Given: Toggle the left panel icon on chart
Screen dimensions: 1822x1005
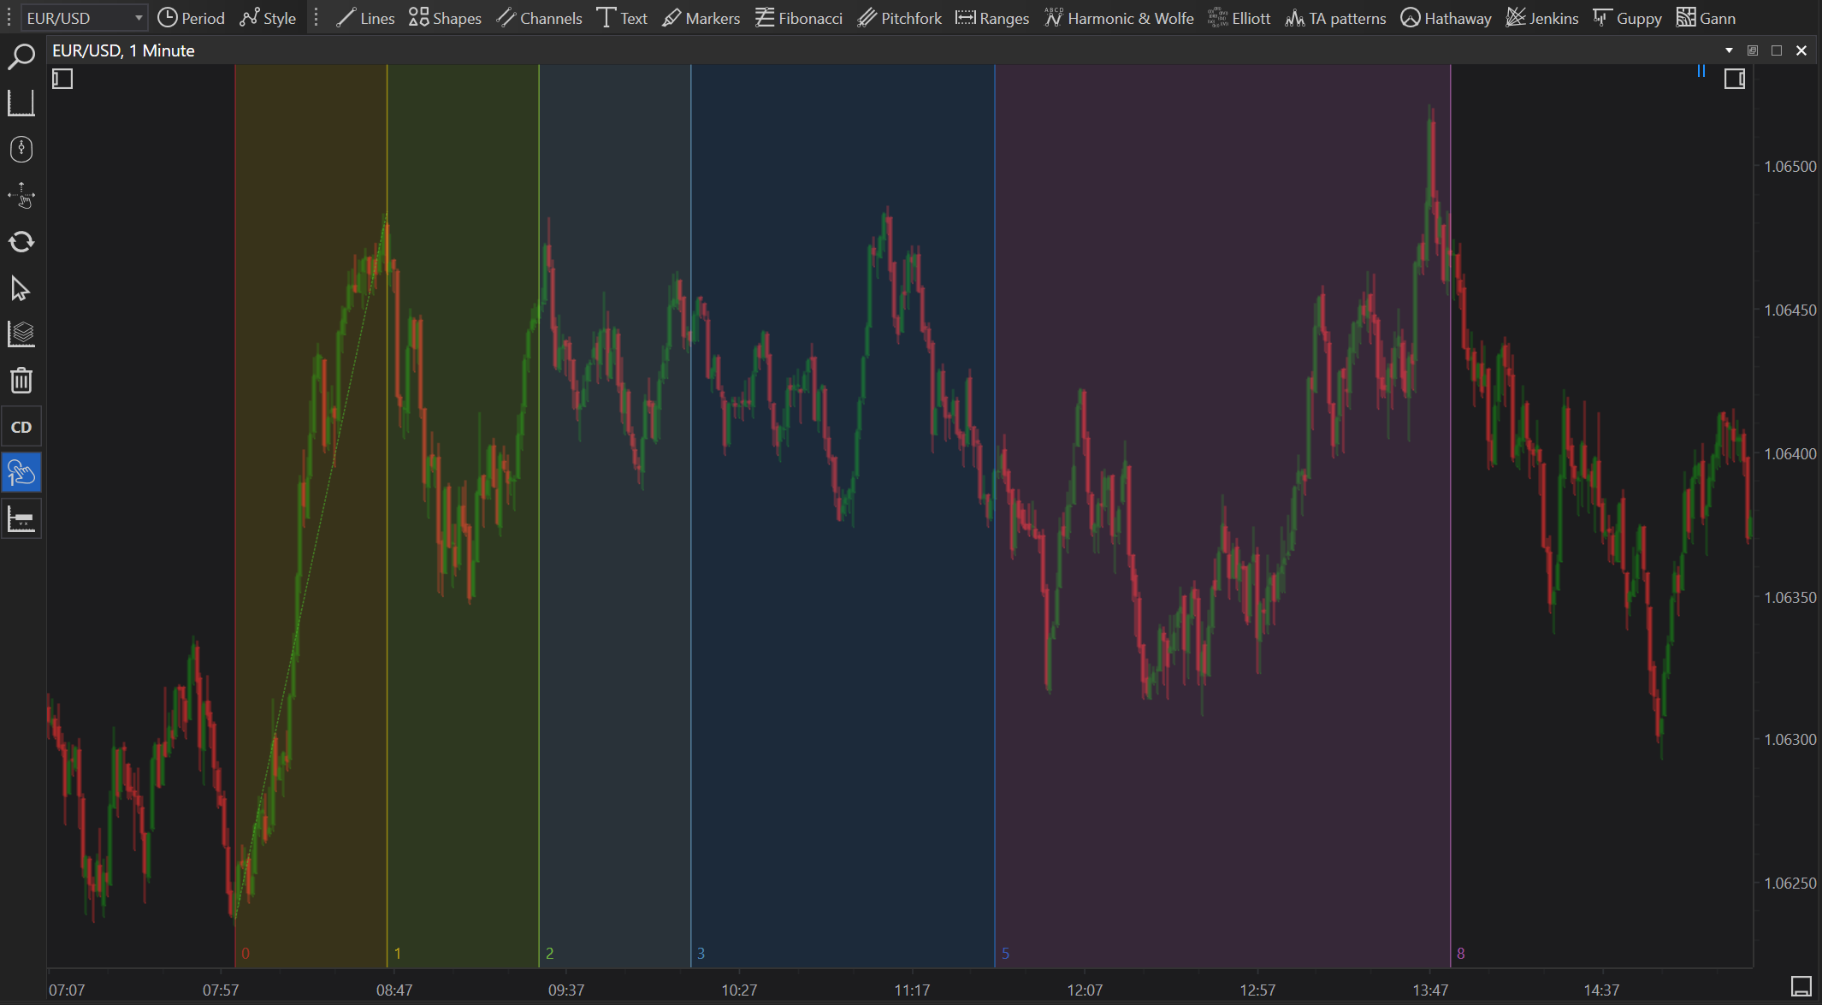Looking at the screenshot, I should (x=62, y=80).
